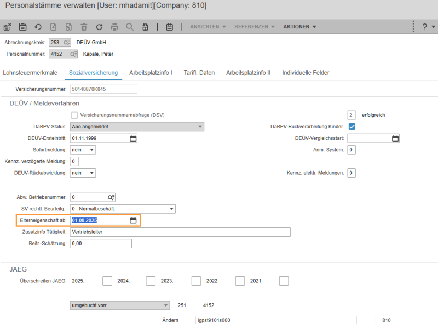The width and height of the screenshot is (438, 324).
Task: Click the printer icon
Action: point(114,27)
